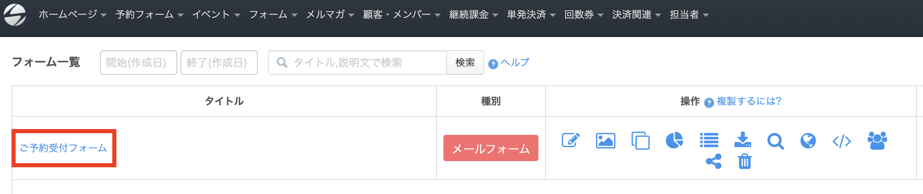Click the group members icon in 操作 row
This screenshot has width=923, height=194.
click(877, 141)
